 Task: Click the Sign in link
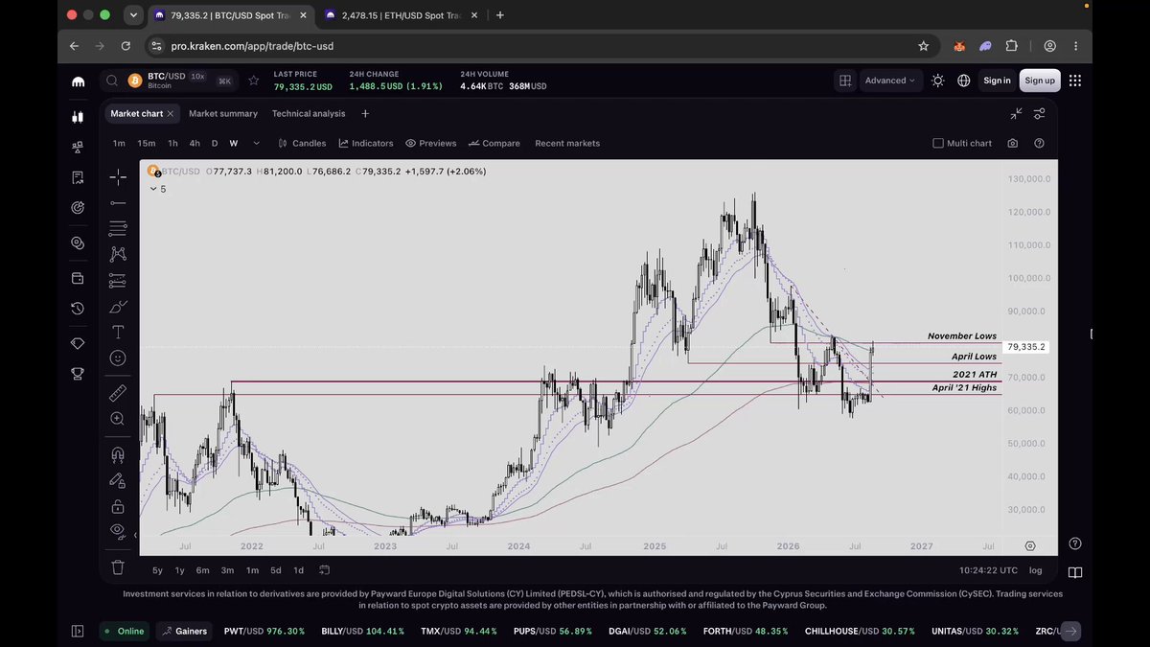pos(997,81)
